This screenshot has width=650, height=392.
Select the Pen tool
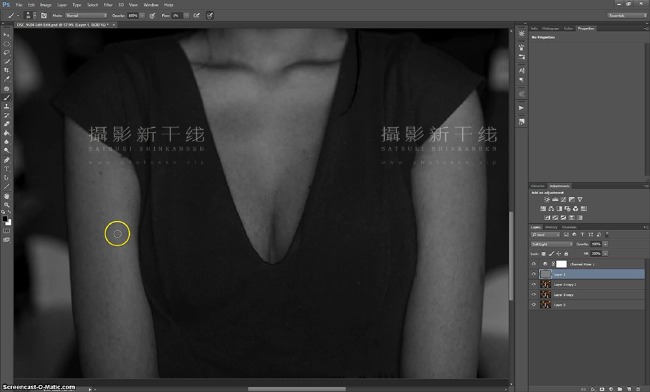6,160
